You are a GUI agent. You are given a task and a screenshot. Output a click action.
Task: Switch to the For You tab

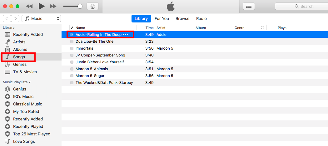(x=162, y=19)
